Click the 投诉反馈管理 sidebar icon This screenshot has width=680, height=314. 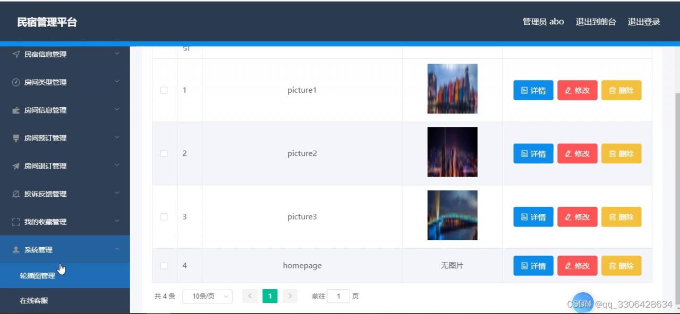point(16,194)
